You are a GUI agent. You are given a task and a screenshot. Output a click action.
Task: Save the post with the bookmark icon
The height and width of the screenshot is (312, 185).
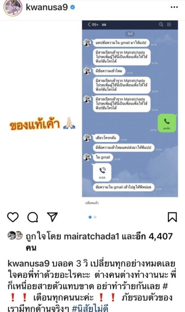coord(172,217)
